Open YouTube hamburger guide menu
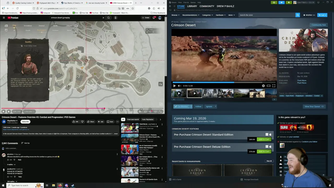334x188 pixels. [x=4, y=18]
